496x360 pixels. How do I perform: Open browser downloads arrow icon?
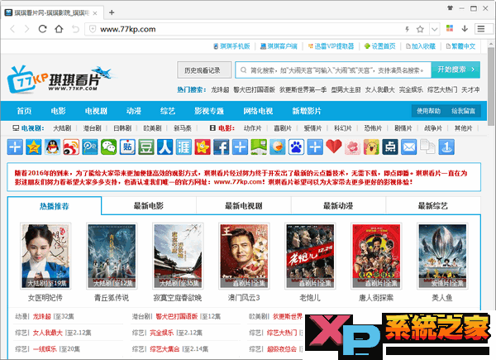[x=465, y=29]
